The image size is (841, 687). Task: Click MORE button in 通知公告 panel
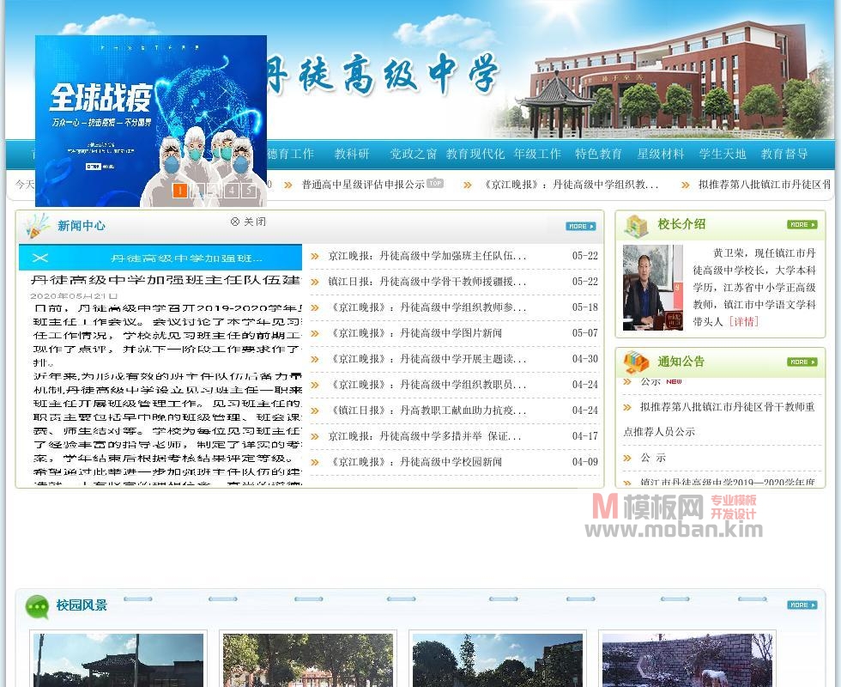[x=802, y=362]
